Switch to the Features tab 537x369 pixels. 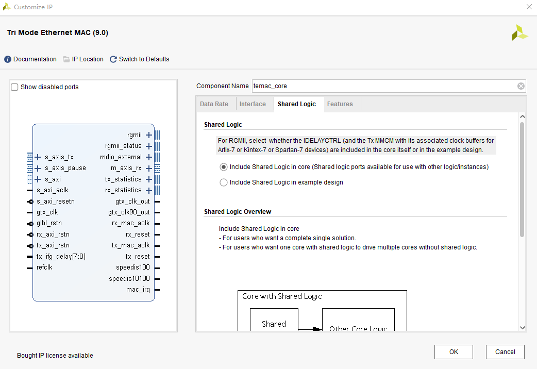[x=340, y=104]
